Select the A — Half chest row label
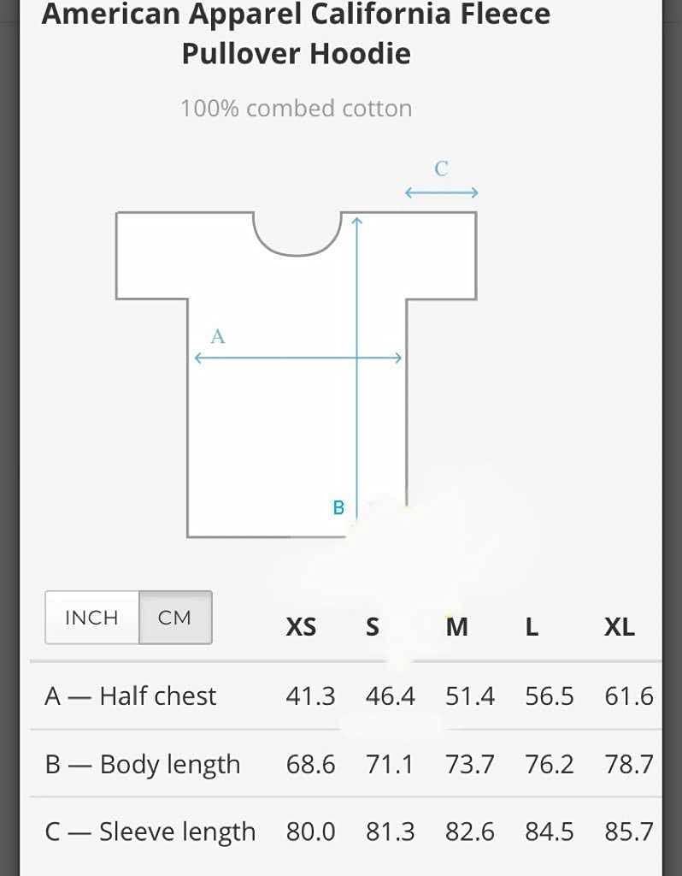The height and width of the screenshot is (876, 682). pyautogui.click(x=130, y=696)
